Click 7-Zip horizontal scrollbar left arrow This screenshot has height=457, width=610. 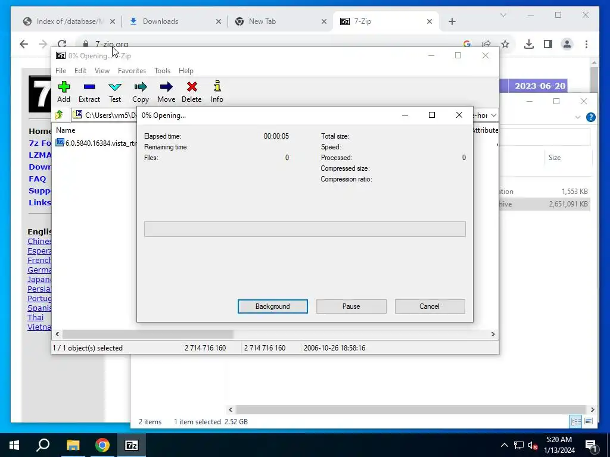pos(58,334)
